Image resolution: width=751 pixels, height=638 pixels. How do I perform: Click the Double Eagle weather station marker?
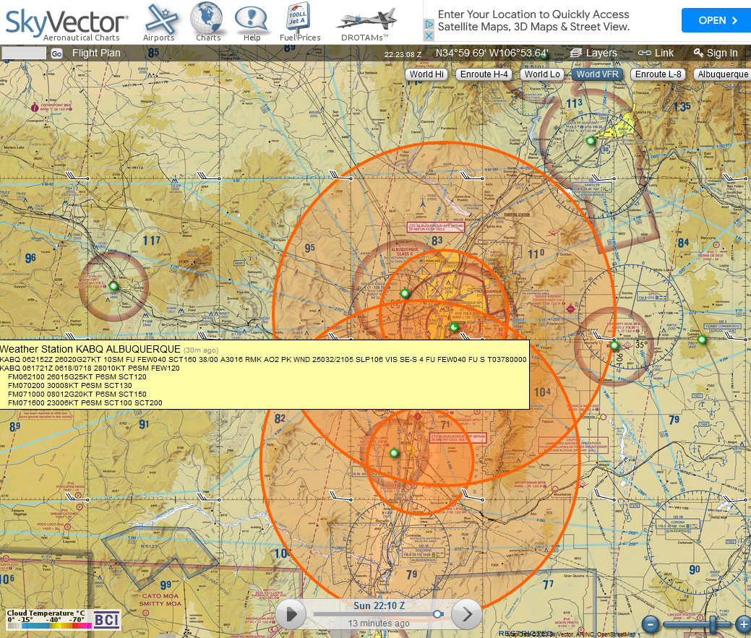tap(405, 293)
